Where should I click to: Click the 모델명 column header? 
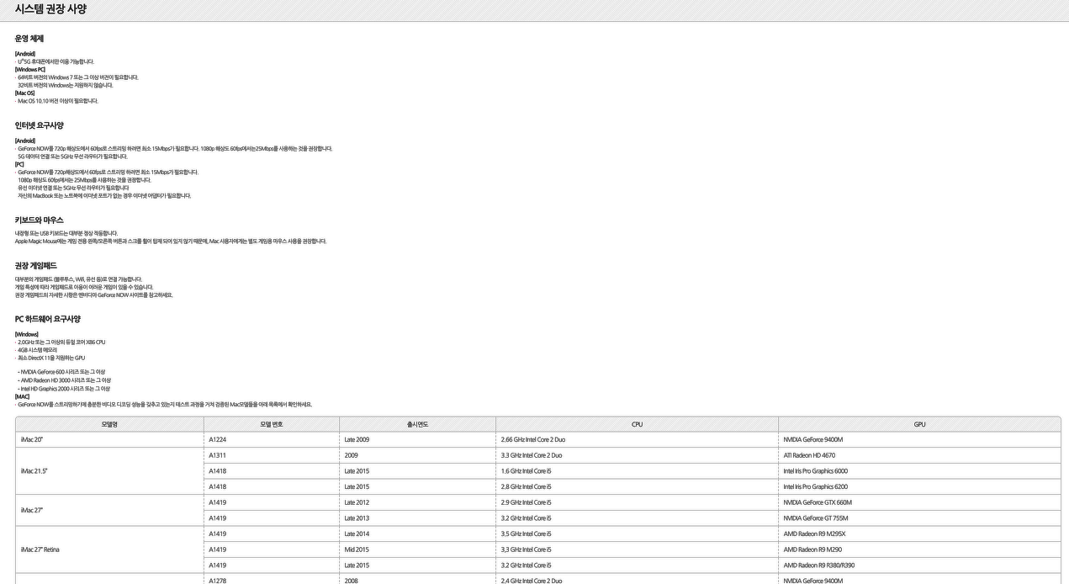(x=109, y=424)
